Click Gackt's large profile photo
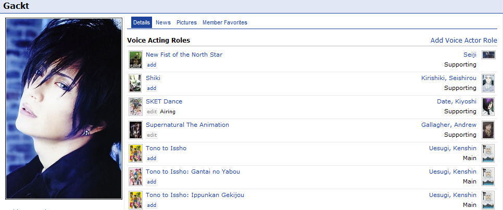 (64, 109)
